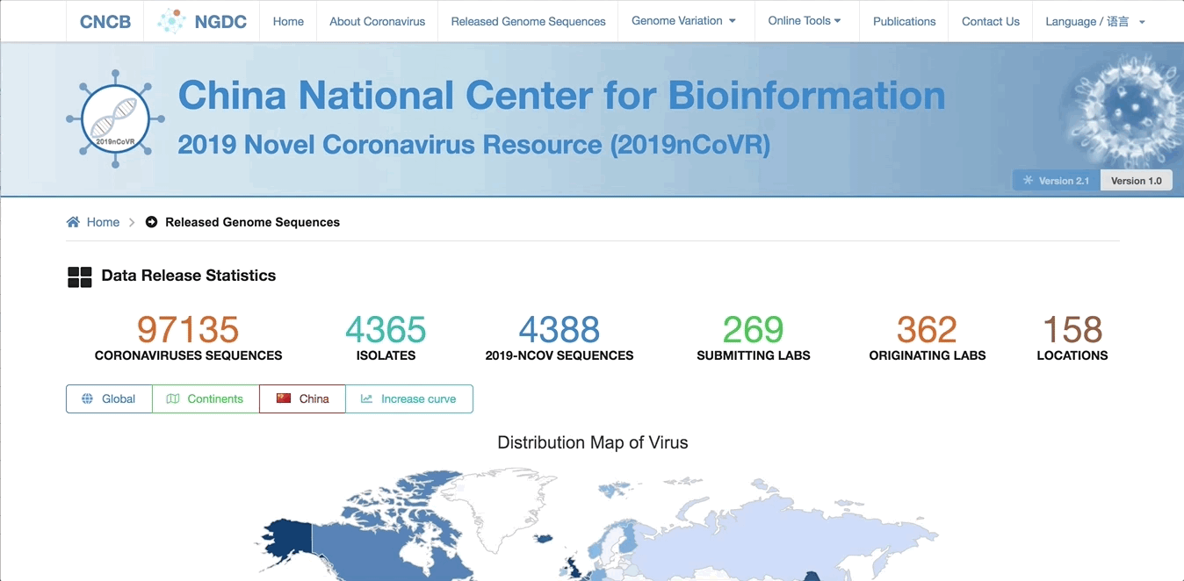
Task: Click the 4388 2019-nCoV sequences count
Action: click(x=560, y=330)
